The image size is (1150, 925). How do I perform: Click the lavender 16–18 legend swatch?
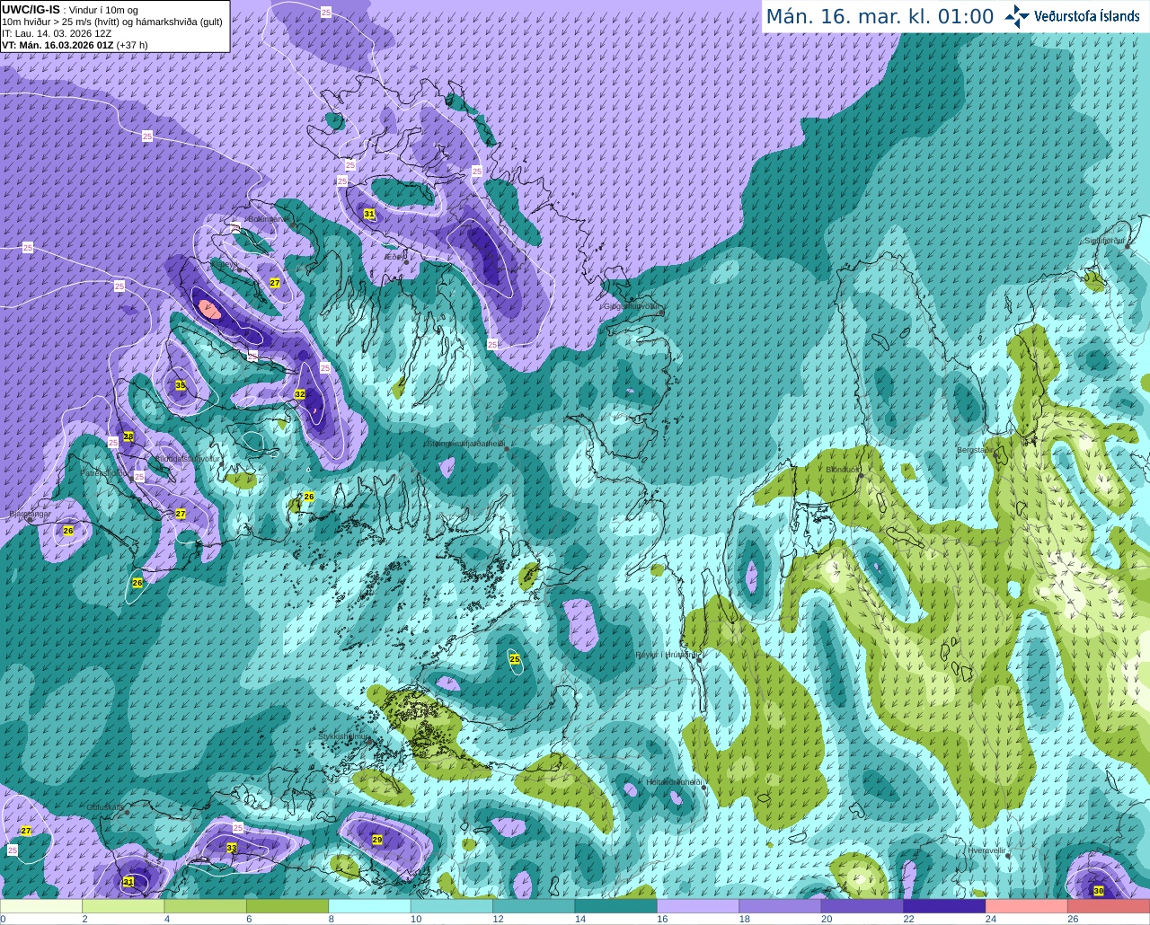(x=698, y=906)
